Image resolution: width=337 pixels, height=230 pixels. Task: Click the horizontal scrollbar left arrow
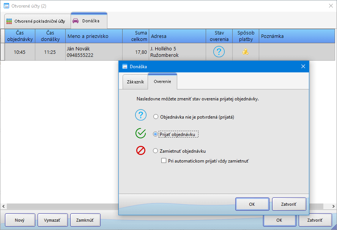3,207
